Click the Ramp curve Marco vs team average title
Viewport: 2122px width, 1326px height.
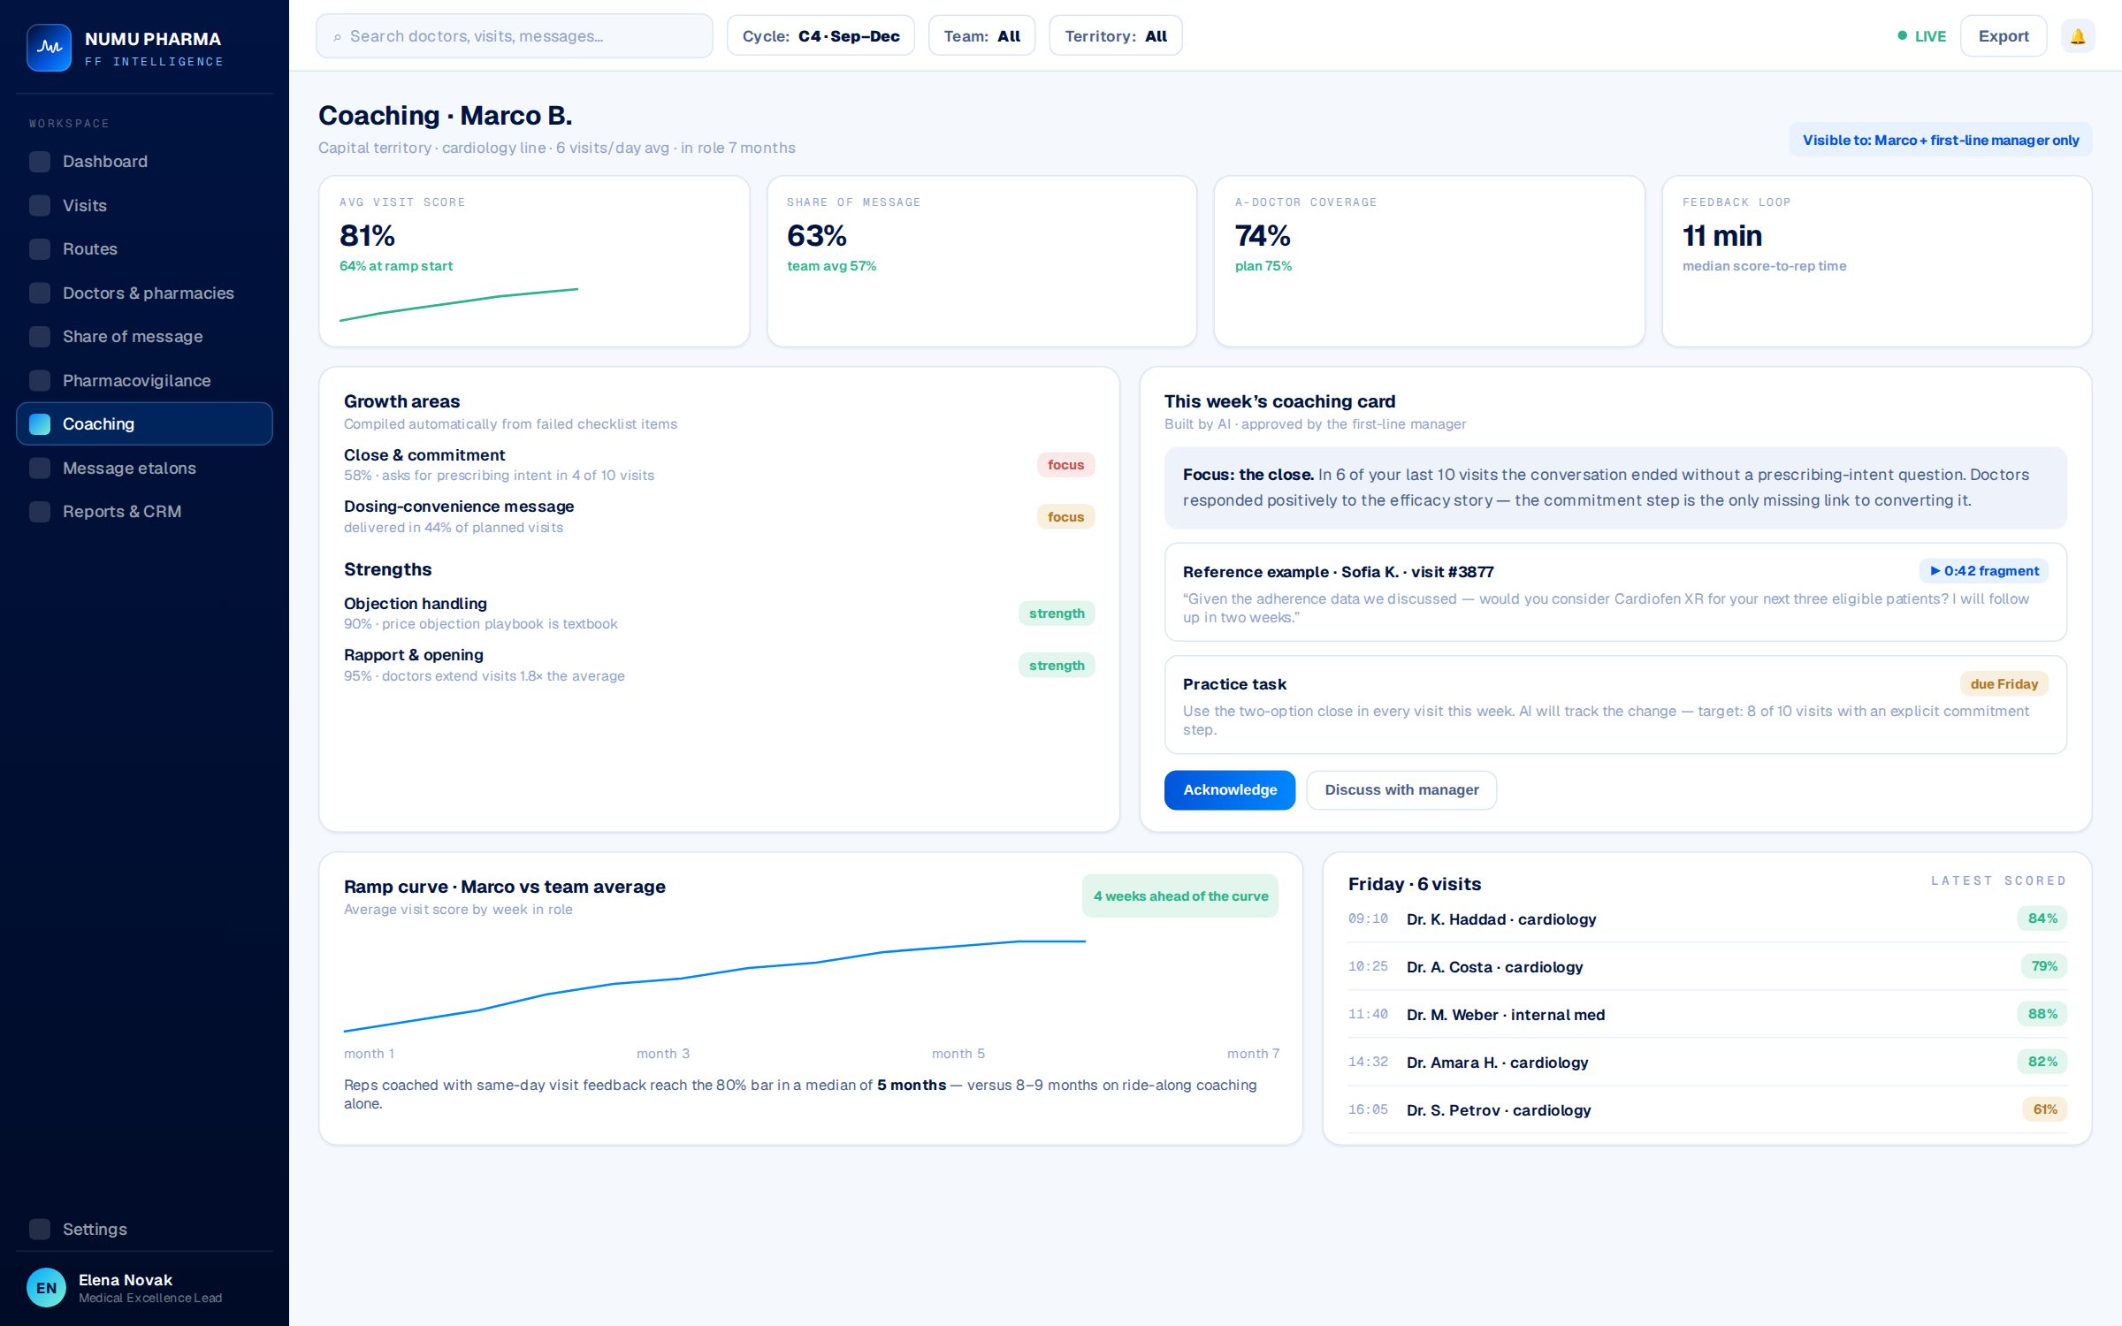[505, 887]
